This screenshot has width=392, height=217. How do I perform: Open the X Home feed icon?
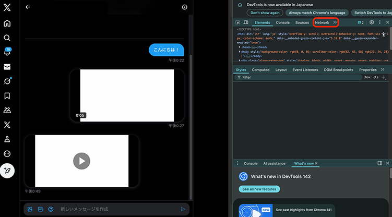click(x=7, y=23)
